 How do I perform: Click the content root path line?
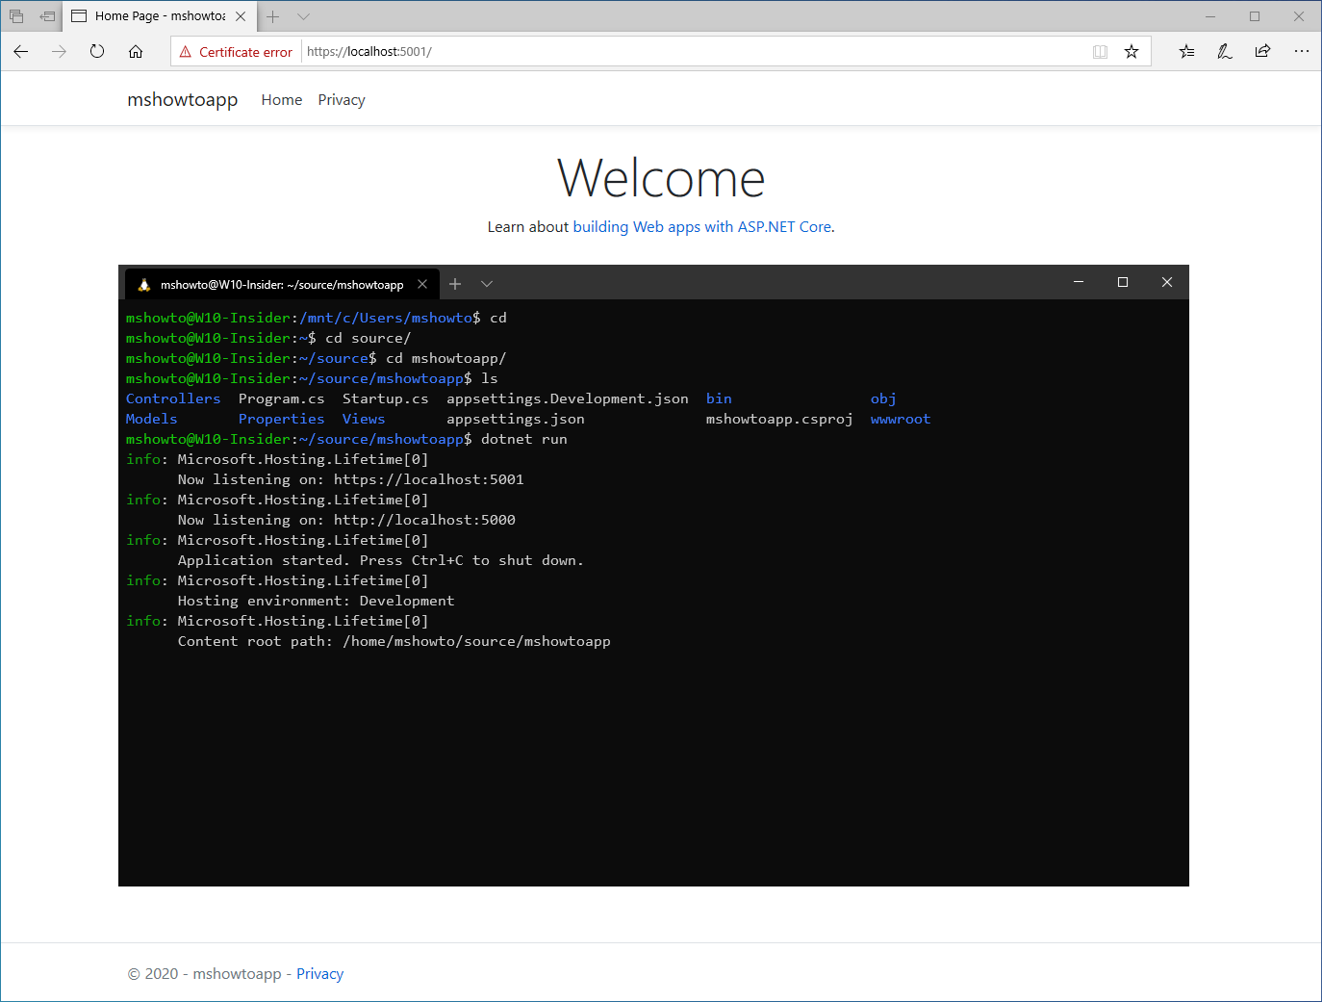pos(394,641)
